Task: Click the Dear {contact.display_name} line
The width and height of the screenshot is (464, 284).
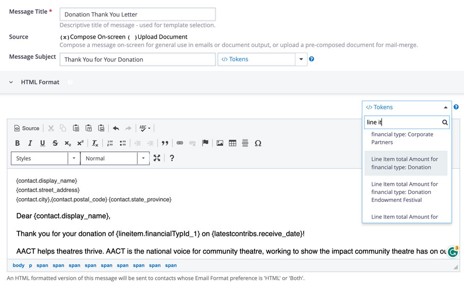Action: click(63, 216)
